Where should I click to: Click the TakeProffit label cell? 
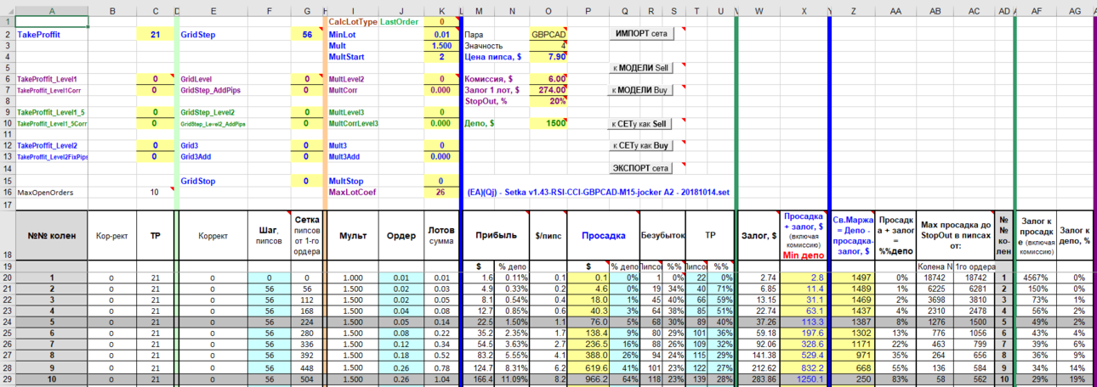pos(51,35)
